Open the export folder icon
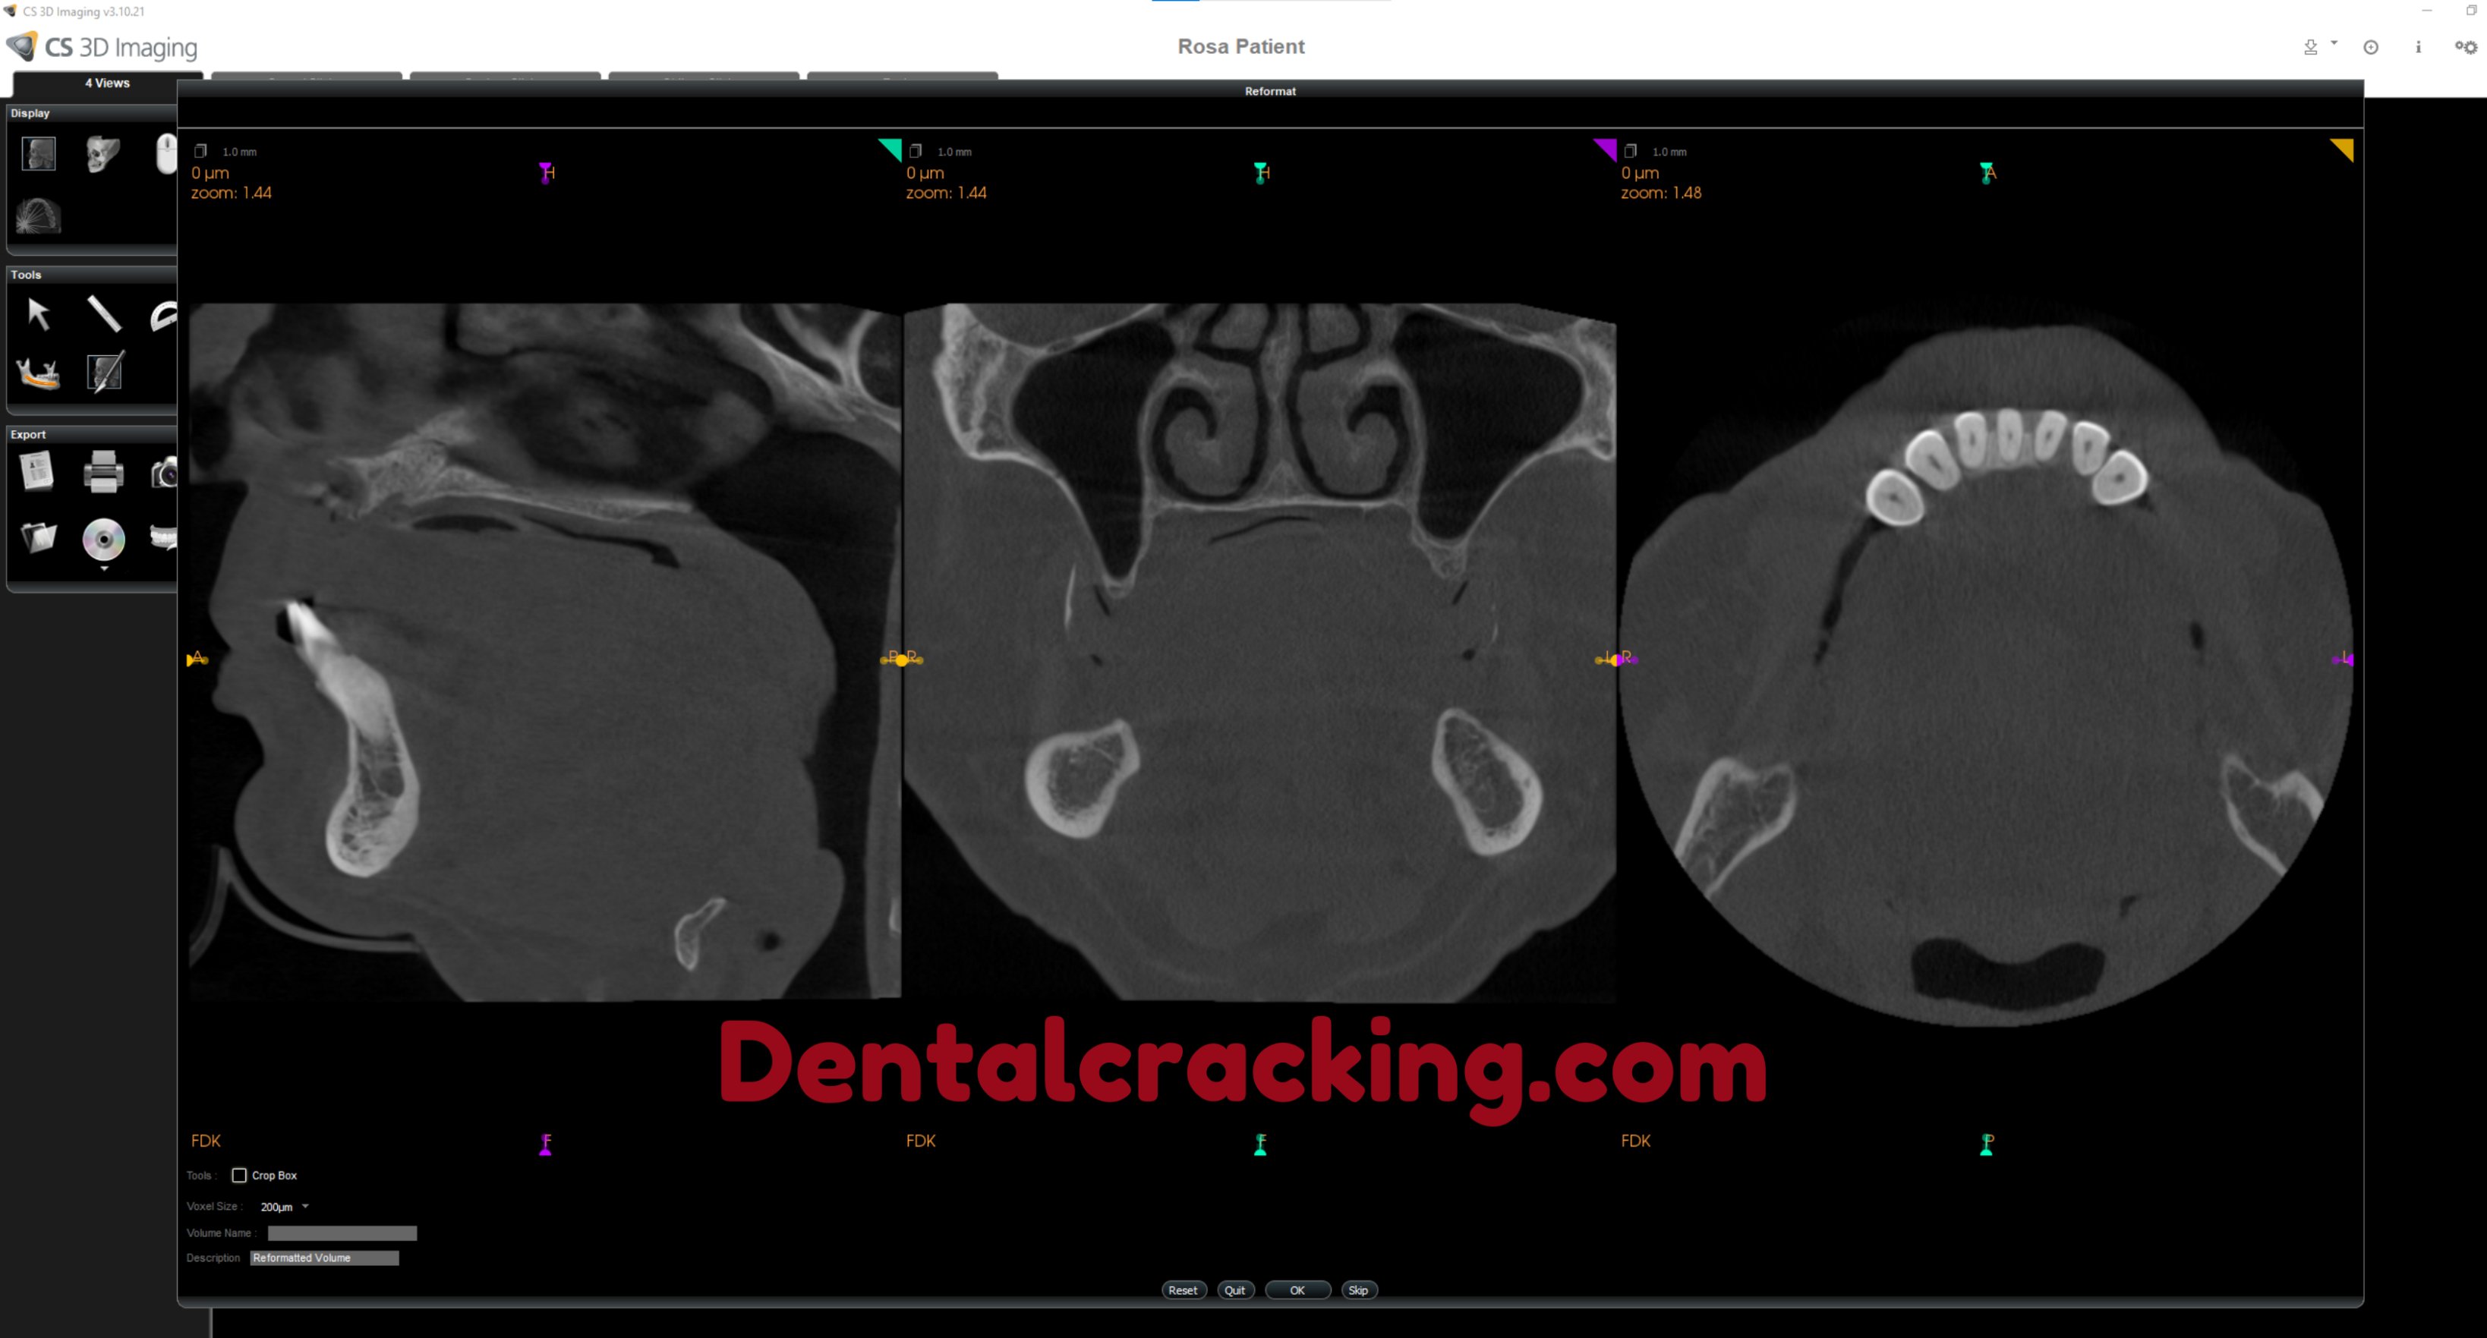This screenshot has width=2487, height=1338. (x=39, y=537)
